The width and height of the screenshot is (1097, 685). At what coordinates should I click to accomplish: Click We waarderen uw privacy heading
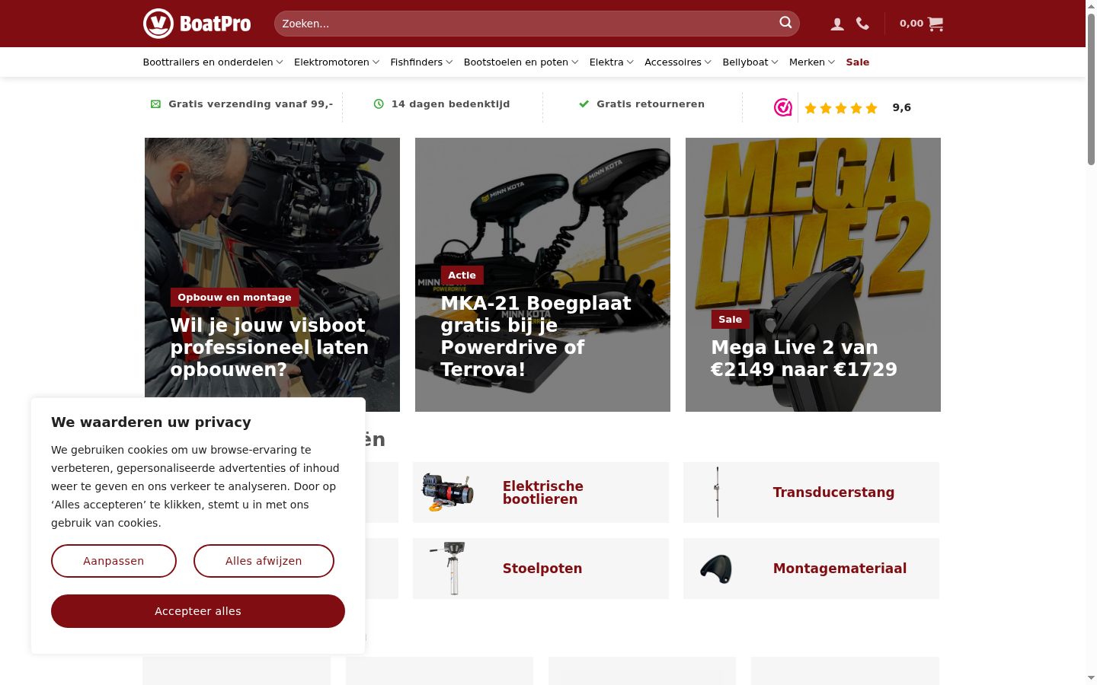[151, 422]
